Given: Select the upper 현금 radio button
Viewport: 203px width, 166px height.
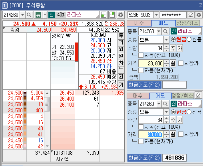Looking at the screenshot, I should (173, 39).
